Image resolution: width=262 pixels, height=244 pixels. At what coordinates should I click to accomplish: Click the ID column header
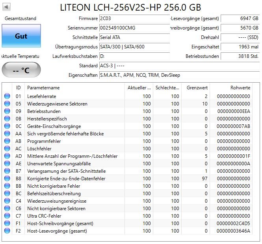(x=18, y=87)
